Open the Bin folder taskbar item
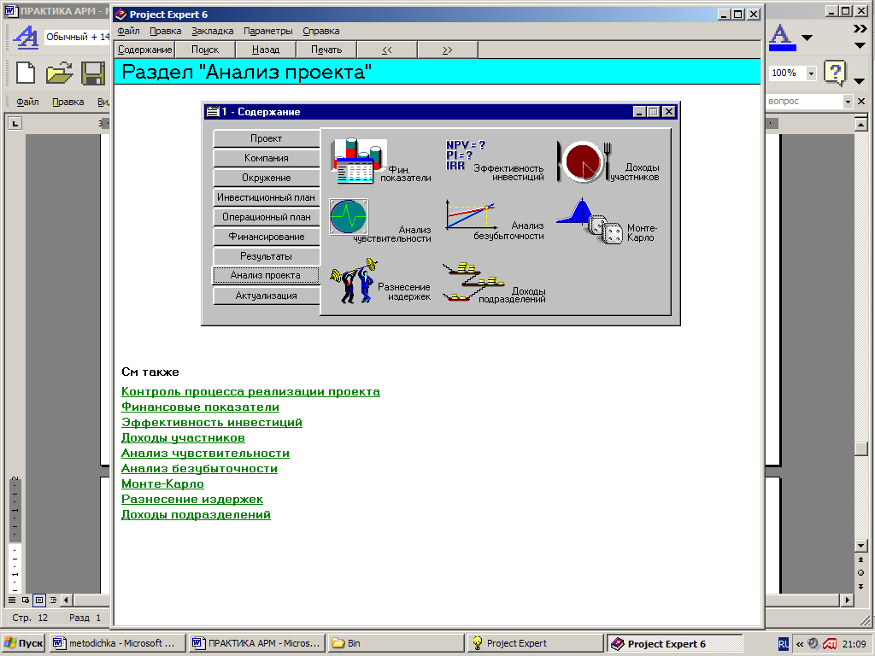The width and height of the screenshot is (875, 656). tap(396, 643)
